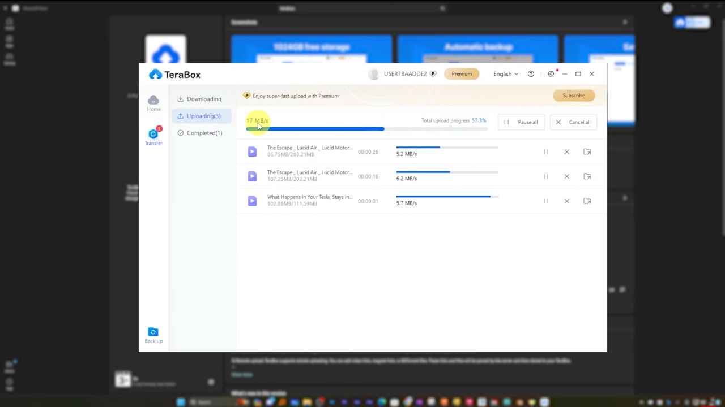Click the TeraBox logo
The width and height of the screenshot is (725, 407).
(x=174, y=75)
